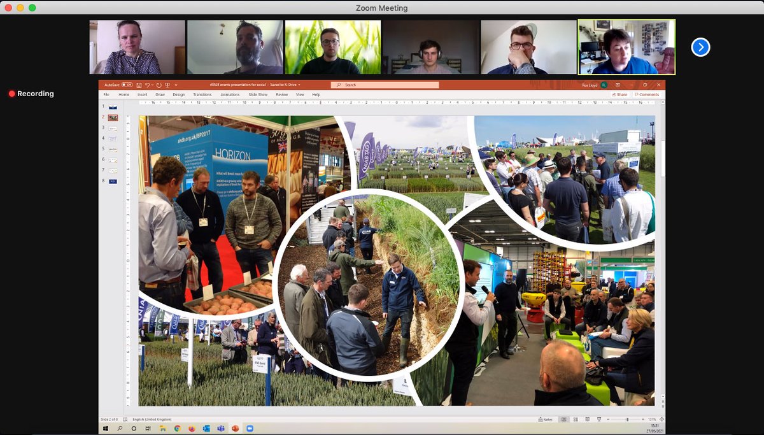
Task: Select the first participant video tile
Action: point(138,47)
